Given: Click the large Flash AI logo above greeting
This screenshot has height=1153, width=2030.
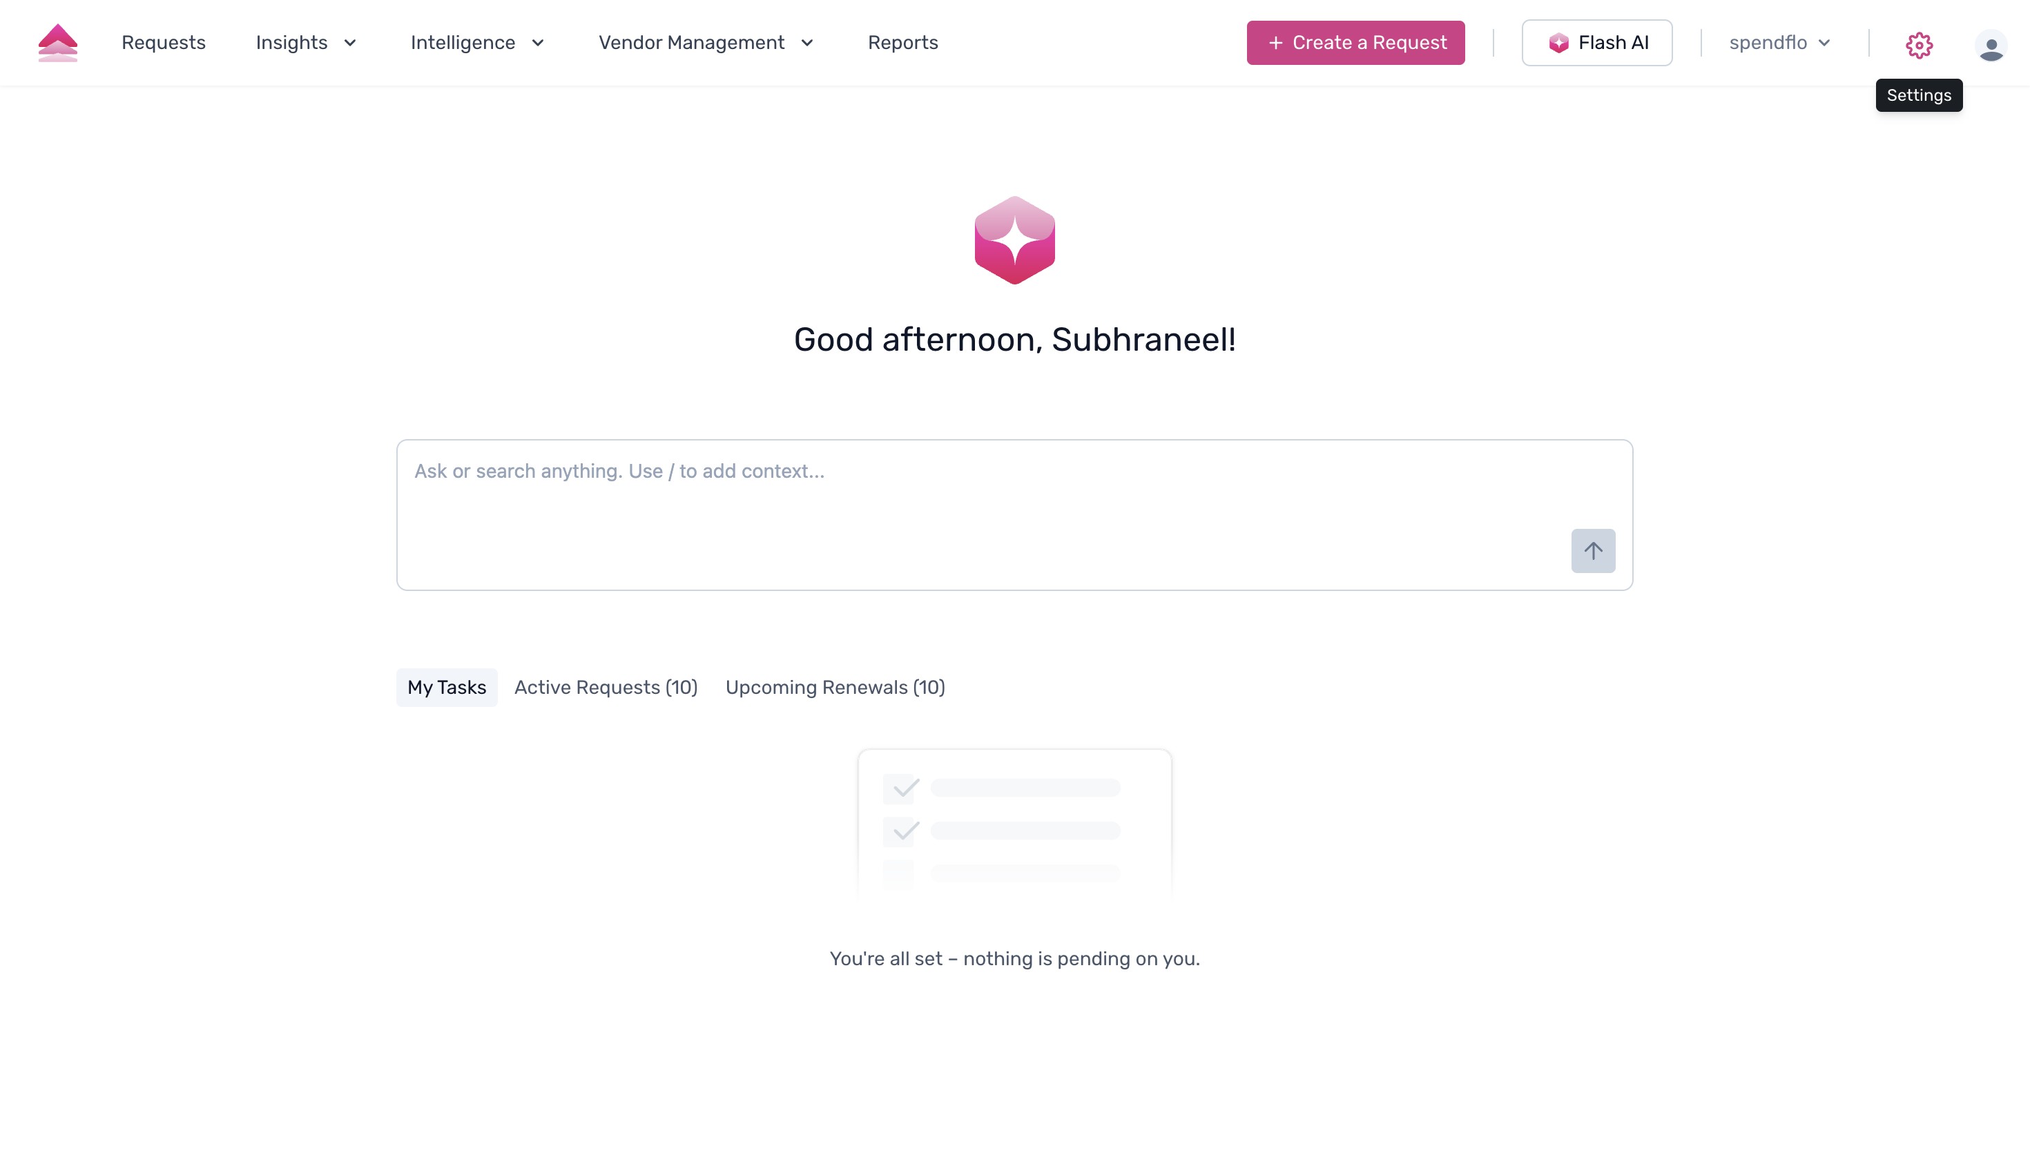Looking at the screenshot, I should coord(1014,240).
